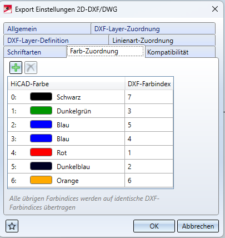
Task: Click the Rot color name
Action: pyautogui.click(x=62, y=153)
